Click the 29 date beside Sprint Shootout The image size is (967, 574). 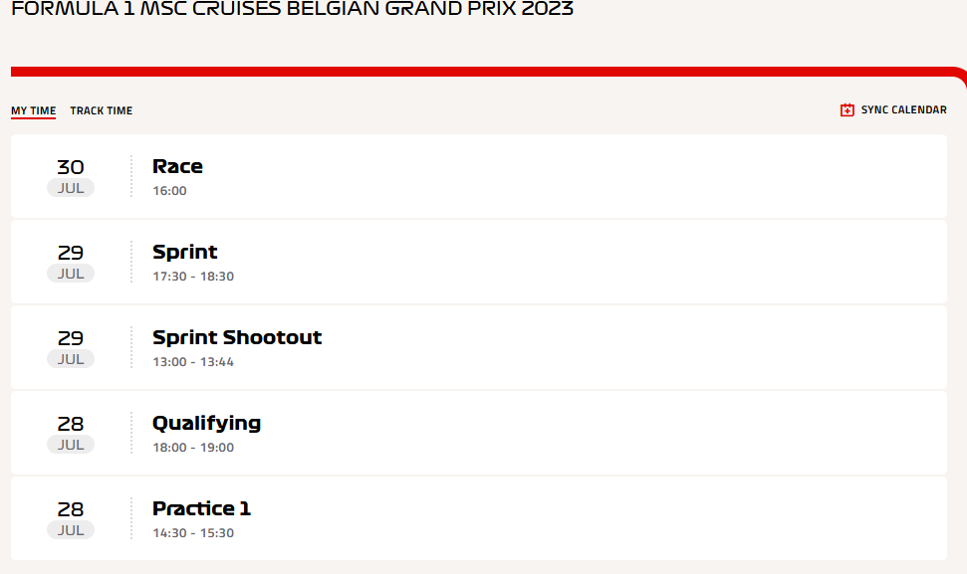(x=71, y=338)
